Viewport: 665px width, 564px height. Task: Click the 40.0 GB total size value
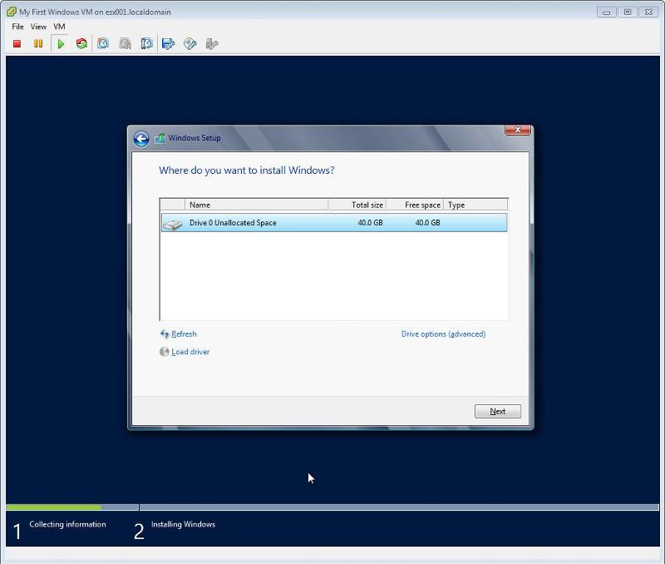(x=370, y=223)
